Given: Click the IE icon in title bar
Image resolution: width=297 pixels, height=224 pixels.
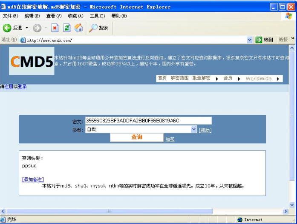Looking at the screenshot, I should 3,7.
